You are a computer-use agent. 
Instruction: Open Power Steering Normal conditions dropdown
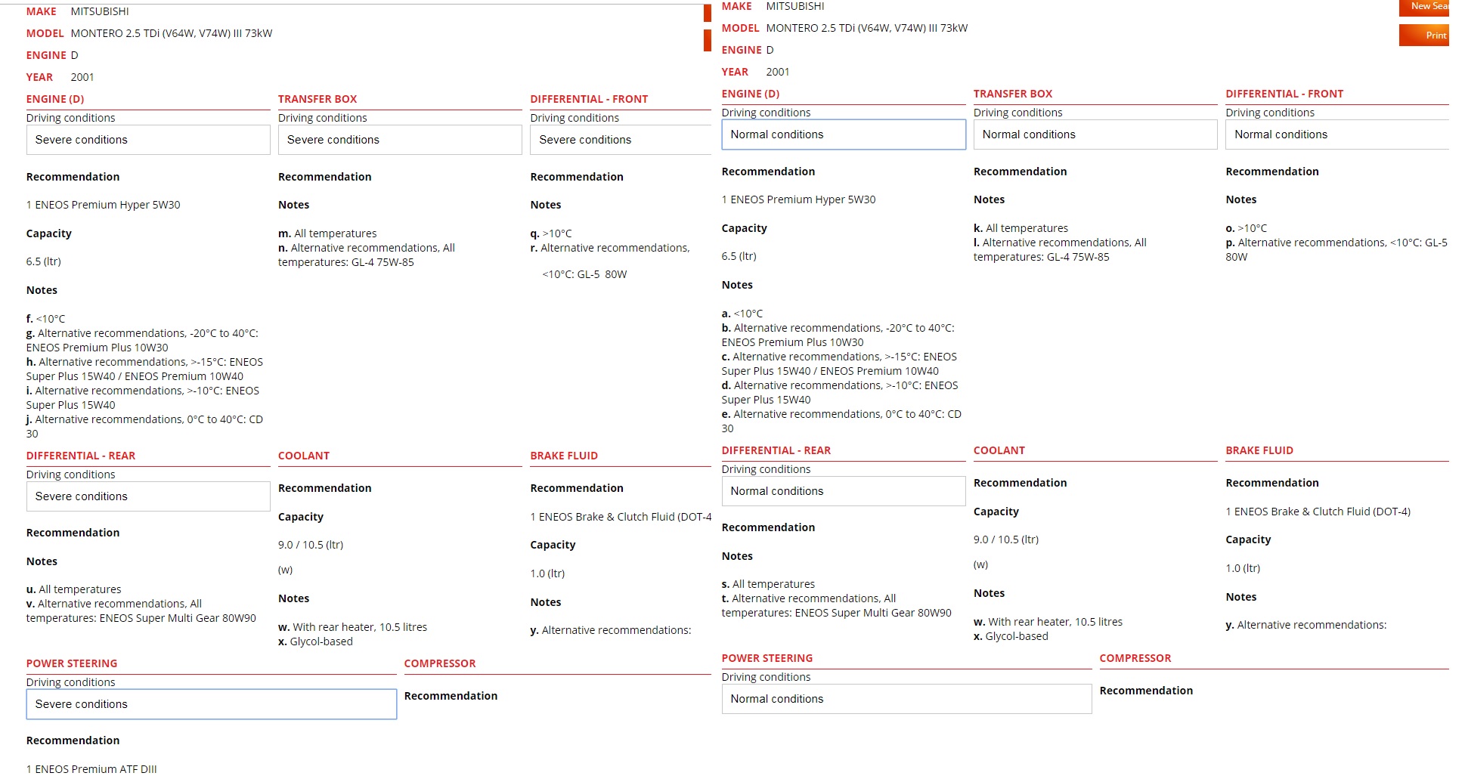[906, 699]
